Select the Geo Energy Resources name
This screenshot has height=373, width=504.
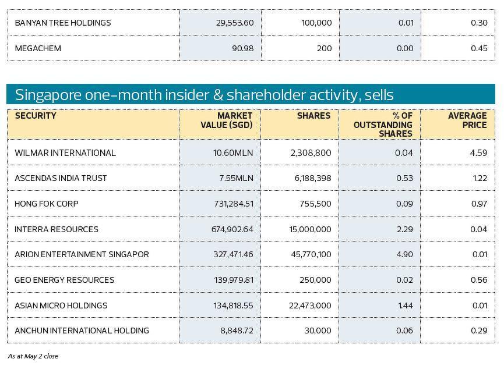pos(64,280)
